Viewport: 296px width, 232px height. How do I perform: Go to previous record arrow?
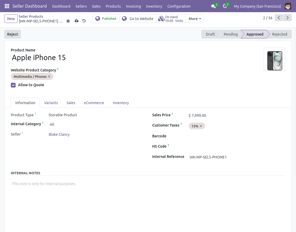279,18
